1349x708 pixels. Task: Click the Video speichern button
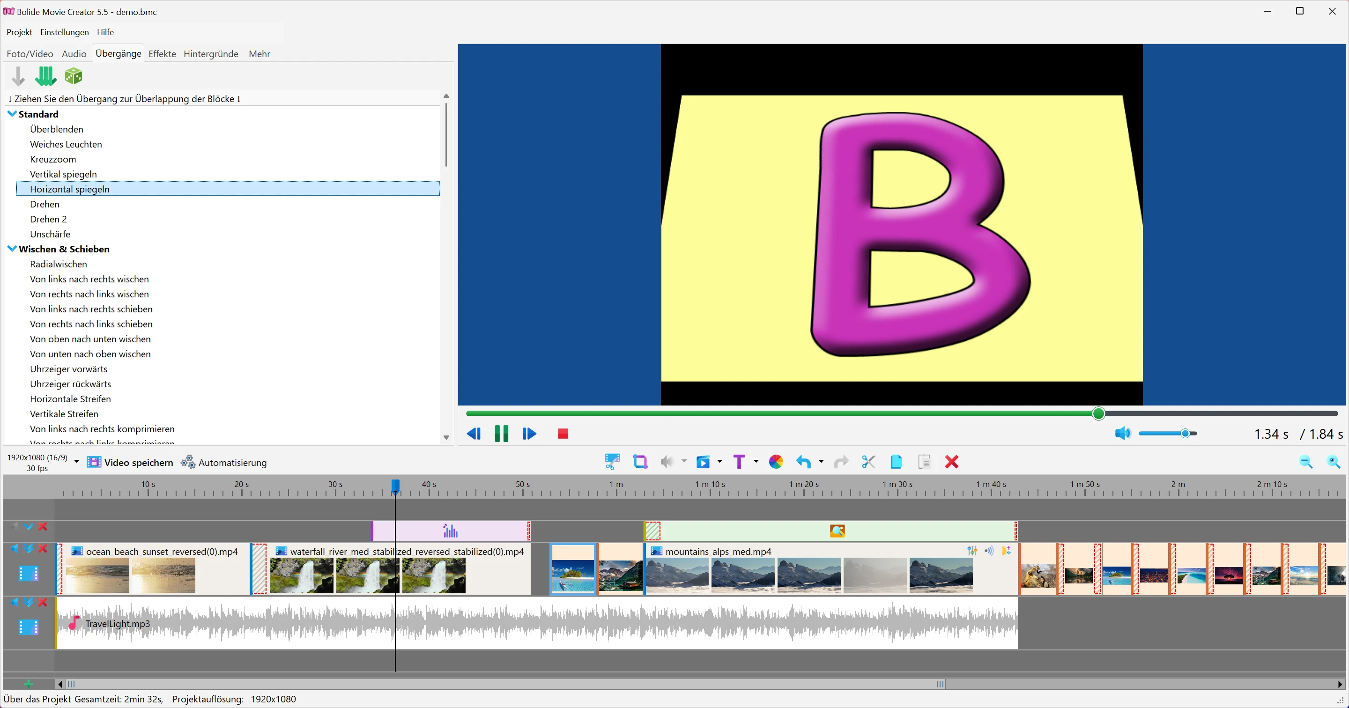[x=130, y=462]
